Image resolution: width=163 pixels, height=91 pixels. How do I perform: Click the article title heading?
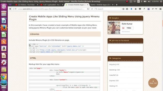pyautogui.click(x=64, y=18)
